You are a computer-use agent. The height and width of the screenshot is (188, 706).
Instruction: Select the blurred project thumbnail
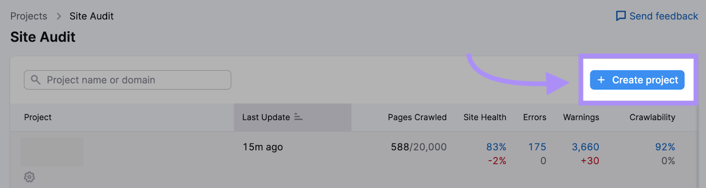point(52,152)
